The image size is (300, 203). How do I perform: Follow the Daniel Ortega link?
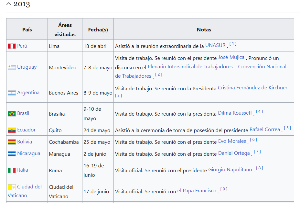(234, 153)
